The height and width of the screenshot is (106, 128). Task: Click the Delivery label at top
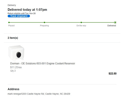pos(12,5)
